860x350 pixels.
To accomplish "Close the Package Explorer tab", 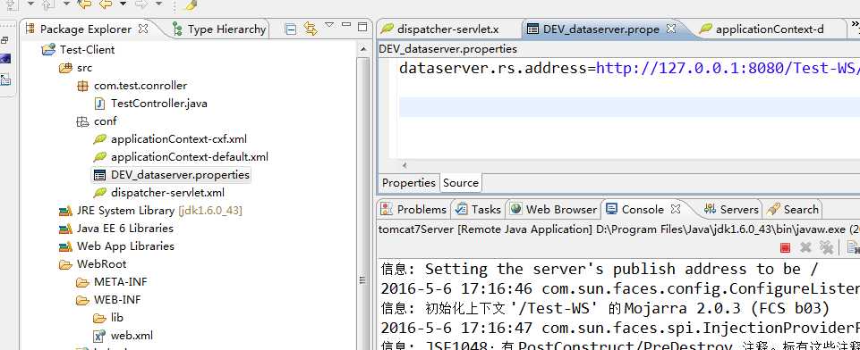I will tap(143, 29).
